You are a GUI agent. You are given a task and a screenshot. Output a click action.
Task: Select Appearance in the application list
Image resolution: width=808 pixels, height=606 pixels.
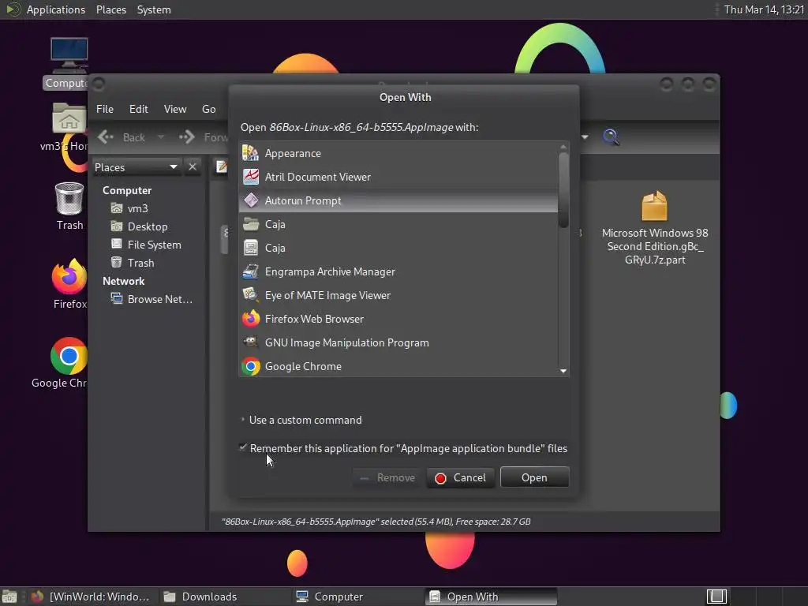(x=398, y=153)
